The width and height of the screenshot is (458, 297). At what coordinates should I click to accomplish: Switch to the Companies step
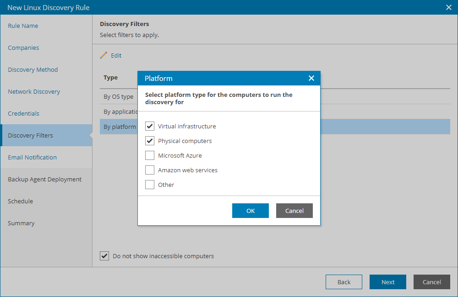[23, 48]
